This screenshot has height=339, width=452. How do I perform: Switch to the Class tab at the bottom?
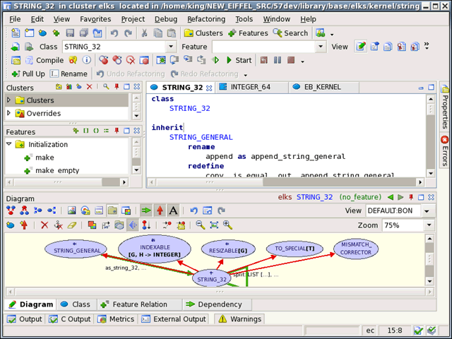click(76, 304)
